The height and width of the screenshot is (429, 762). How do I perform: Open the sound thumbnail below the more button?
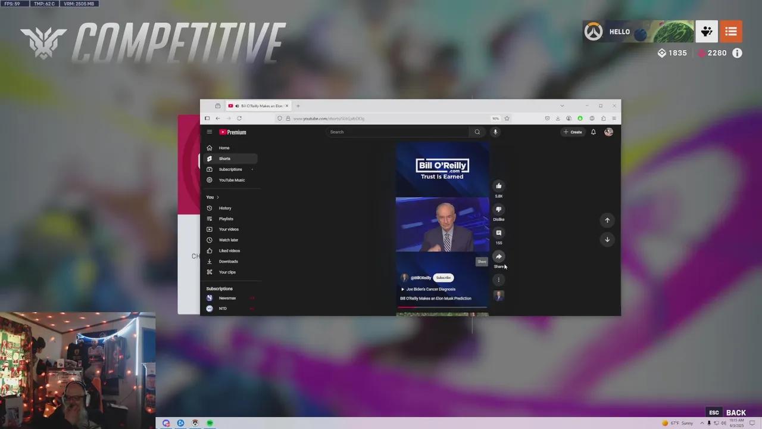[499, 296]
